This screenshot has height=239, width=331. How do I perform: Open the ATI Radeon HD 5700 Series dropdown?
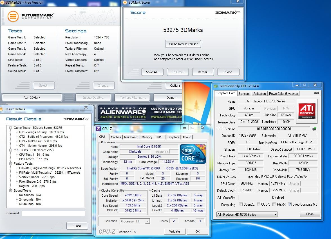(x=247, y=214)
